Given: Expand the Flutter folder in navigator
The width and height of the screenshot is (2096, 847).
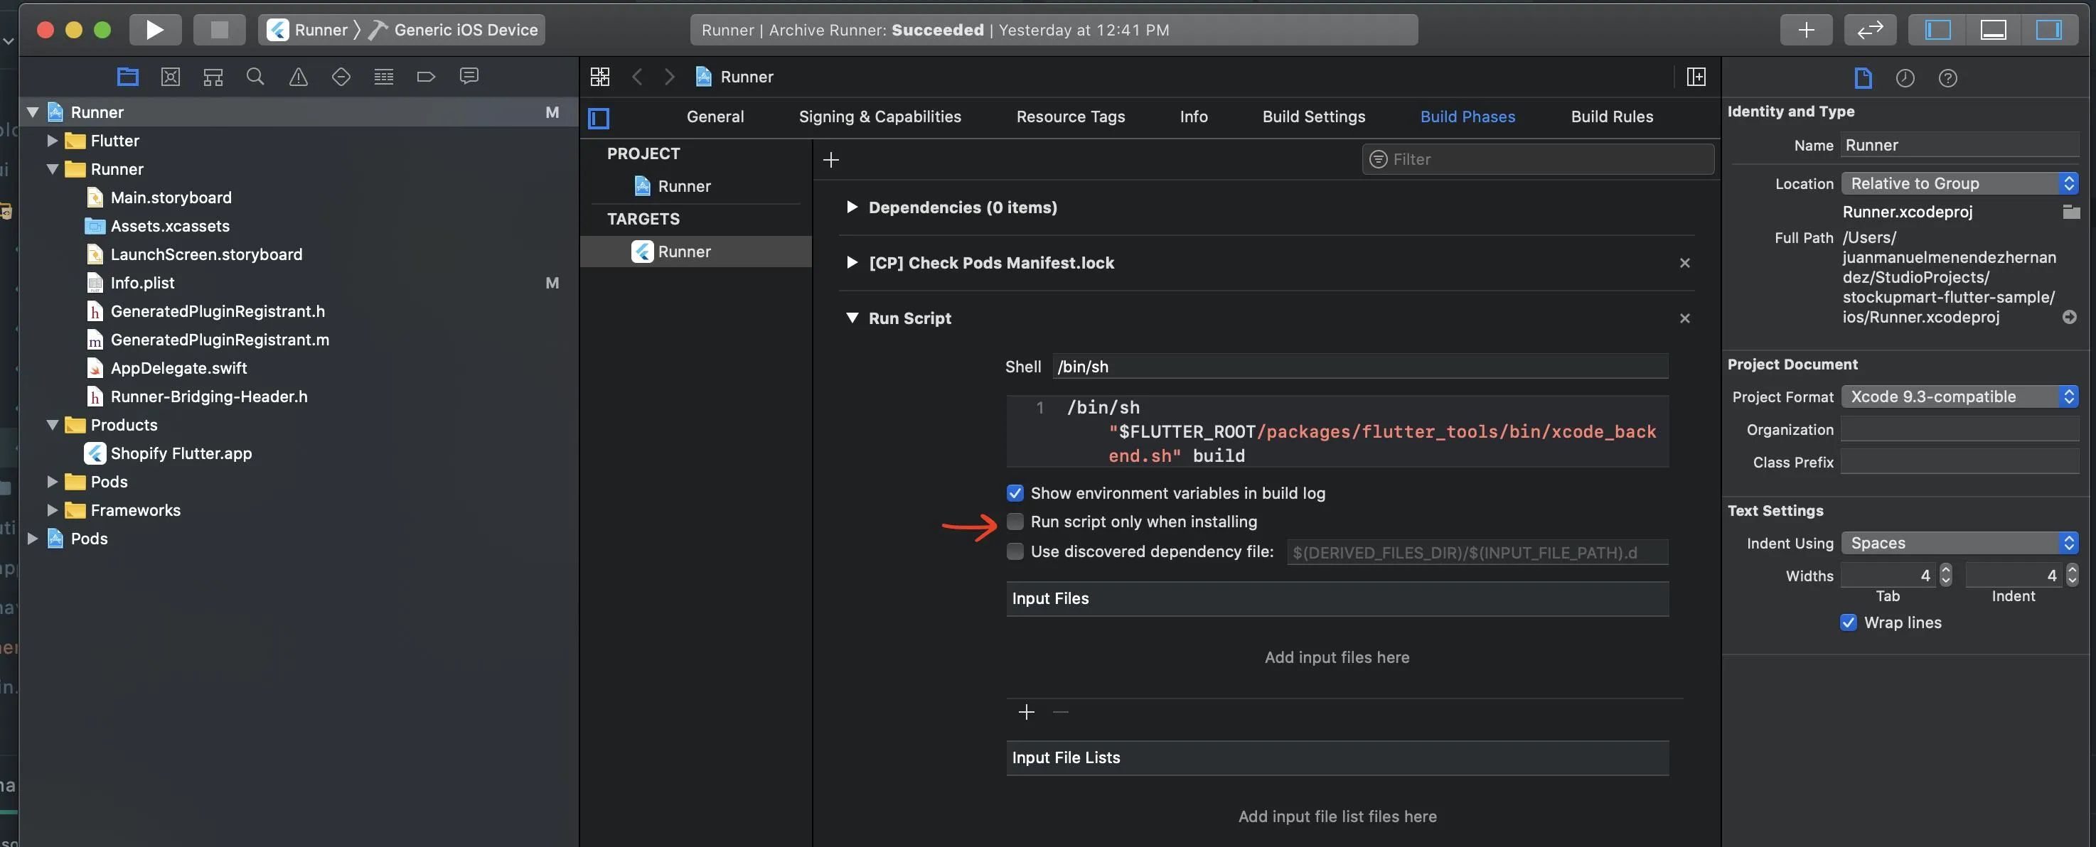Looking at the screenshot, I should [x=52, y=141].
